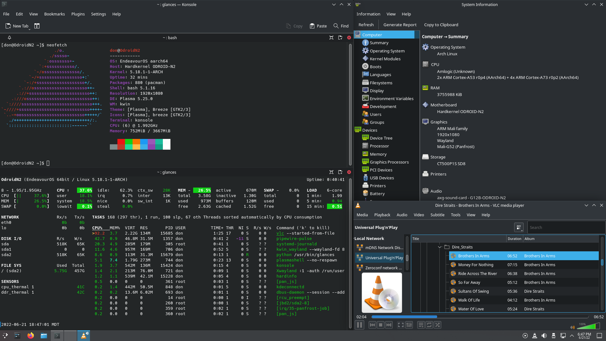Toggle VLC playlist view button
Viewport: 606px width, 341px height.
(x=421, y=325)
